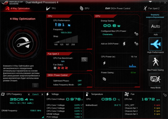
Task: Open the Fan Xpert 2 tab
Action: (x=151, y=8)
